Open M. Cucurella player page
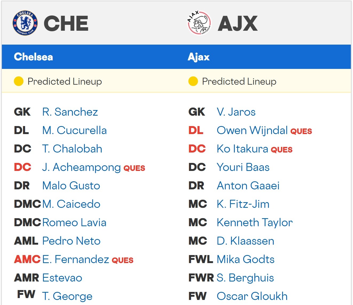 tap(74, 130)
